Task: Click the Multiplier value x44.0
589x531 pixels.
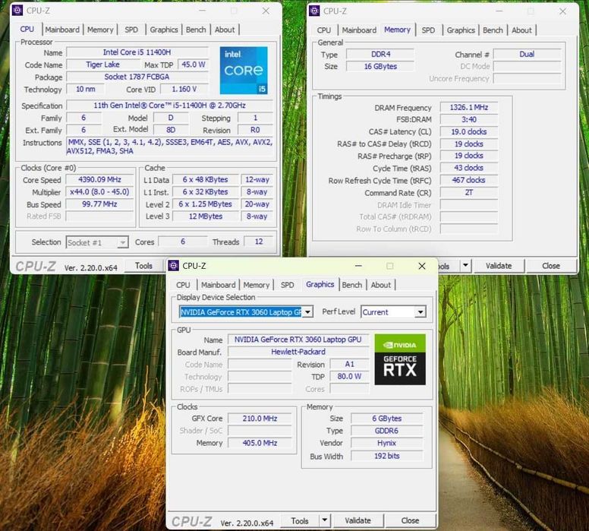Action: coord(99,192)
